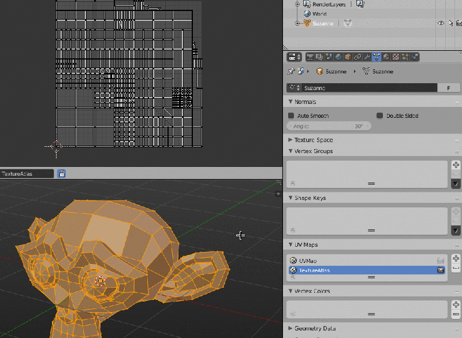Click the Angle slider in the Normals panel
Screen dimensions: 462x338
[329, 126]
